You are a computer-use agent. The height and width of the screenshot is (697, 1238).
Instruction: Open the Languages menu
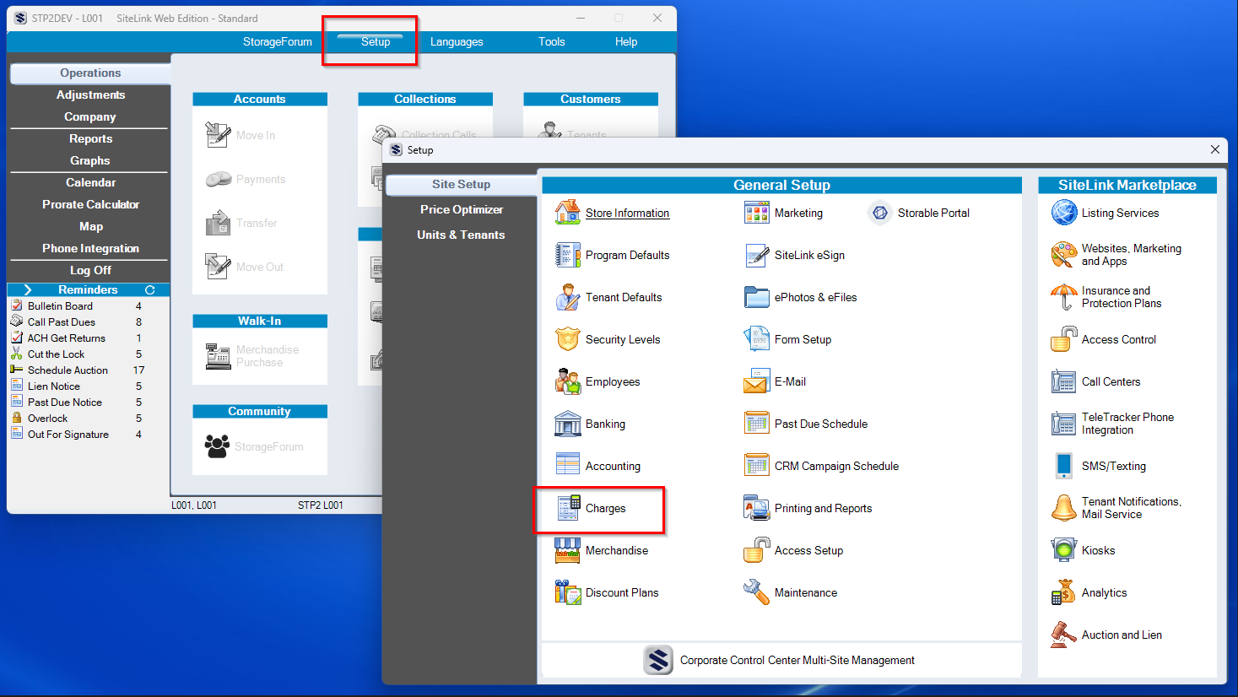457,41
